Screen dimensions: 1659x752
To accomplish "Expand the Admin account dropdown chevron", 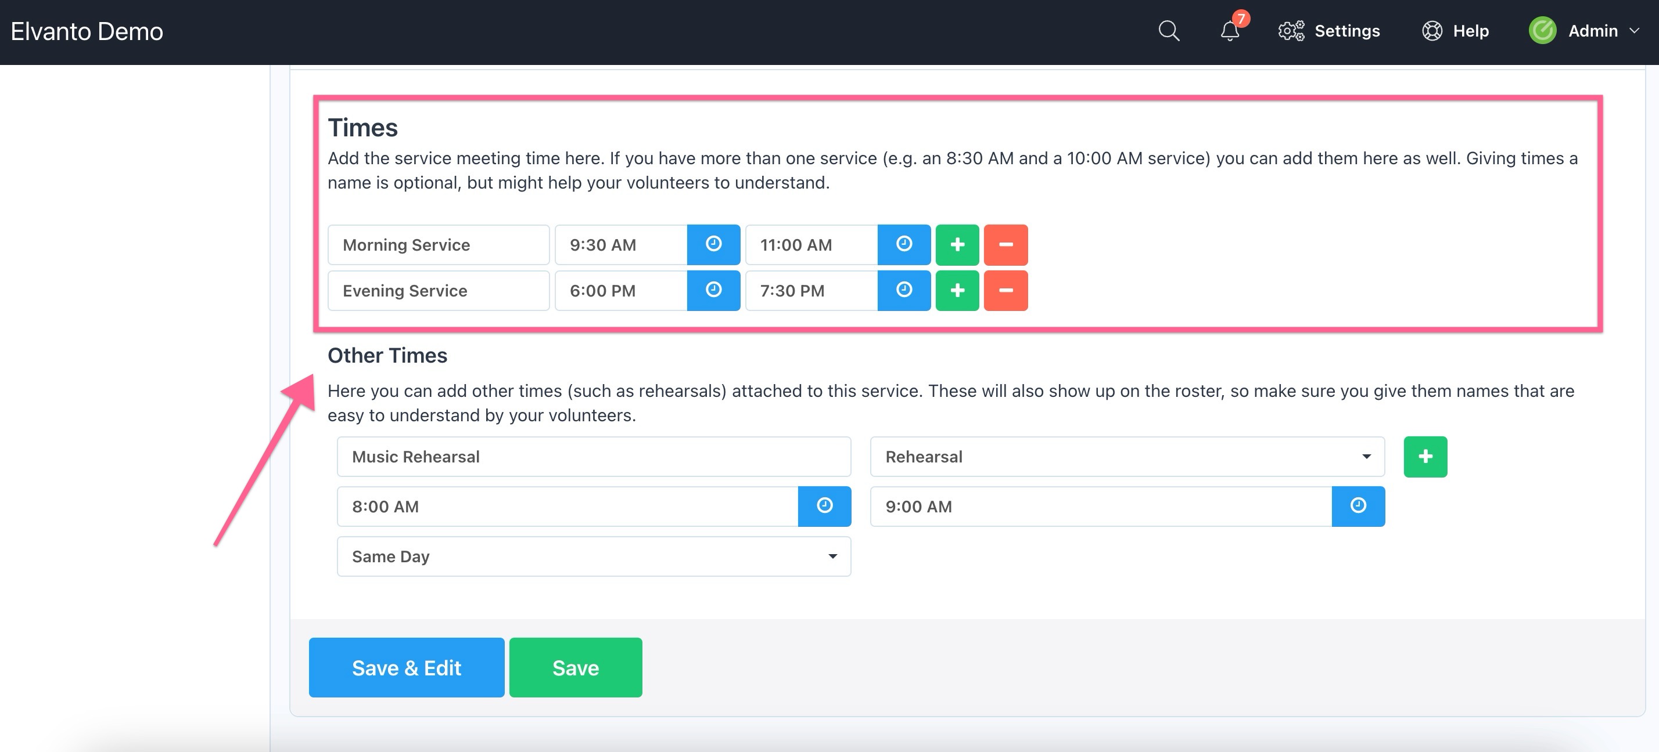I will (1634, 31).
